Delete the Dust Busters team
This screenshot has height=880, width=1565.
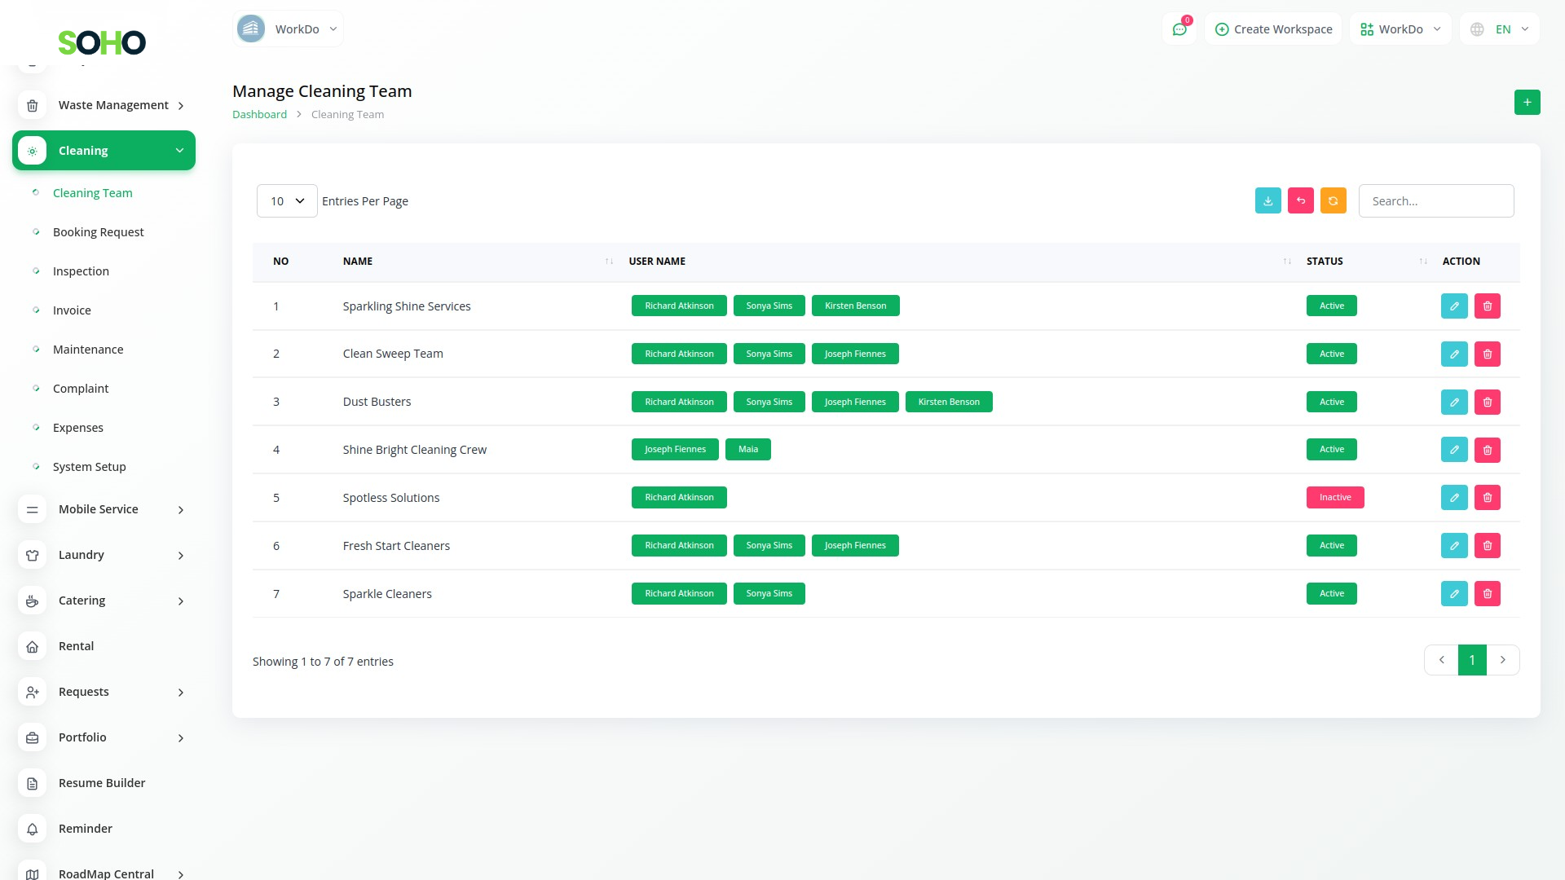tap(1487, 402)
